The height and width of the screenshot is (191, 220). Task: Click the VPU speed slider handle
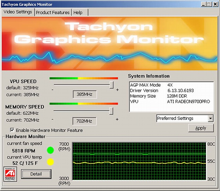[x=111, y=85]
